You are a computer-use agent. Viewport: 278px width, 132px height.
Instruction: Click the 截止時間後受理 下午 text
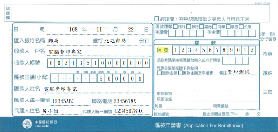(x=220, y=114)
